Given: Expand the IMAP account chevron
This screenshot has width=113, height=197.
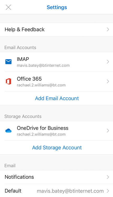Looking at the screenshot, I should point(108,62).
